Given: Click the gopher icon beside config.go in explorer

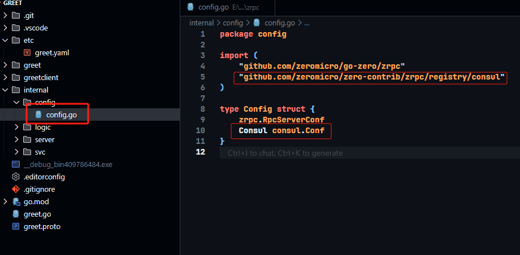Looking at the screenshot, I should 38,115.
